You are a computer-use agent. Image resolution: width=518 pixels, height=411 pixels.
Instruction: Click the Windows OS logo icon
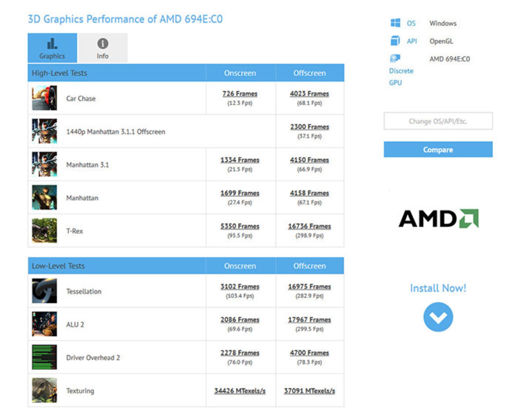(x=395, y=23)
